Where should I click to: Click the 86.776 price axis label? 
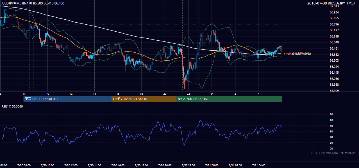point(334,24)
